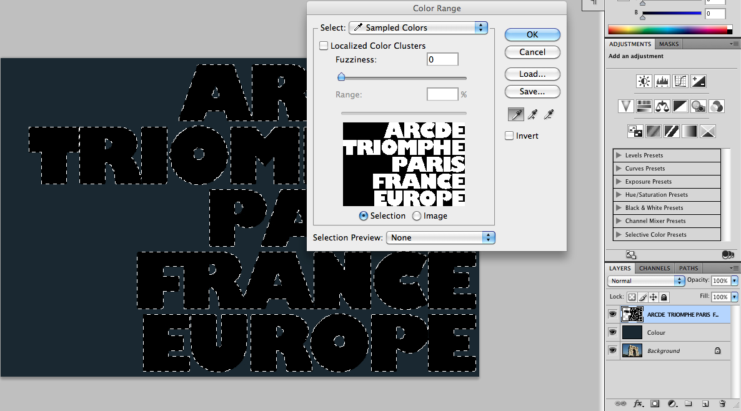The height and width of the screenshot is (411, 741).
Task: Expand Channel Mixer Presets
Action: [619, 220]
